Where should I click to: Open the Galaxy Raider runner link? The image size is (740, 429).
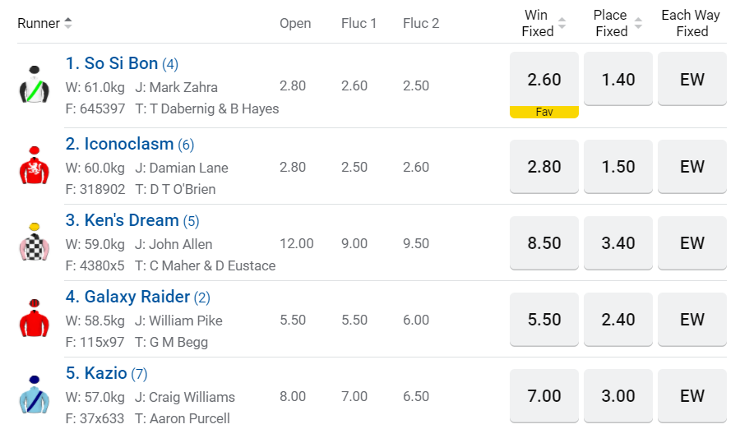click(x=128, y=297)
